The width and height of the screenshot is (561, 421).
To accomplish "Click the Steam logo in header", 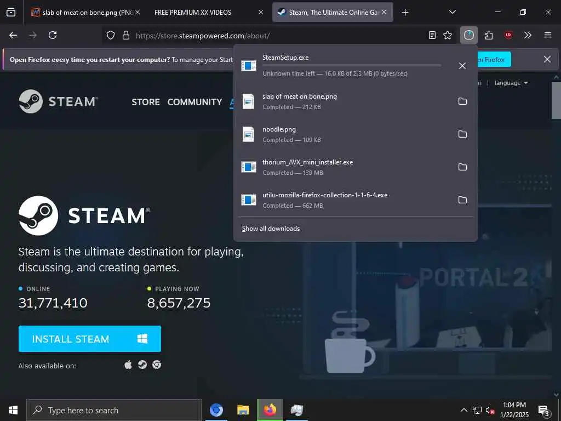I will 58,101.
